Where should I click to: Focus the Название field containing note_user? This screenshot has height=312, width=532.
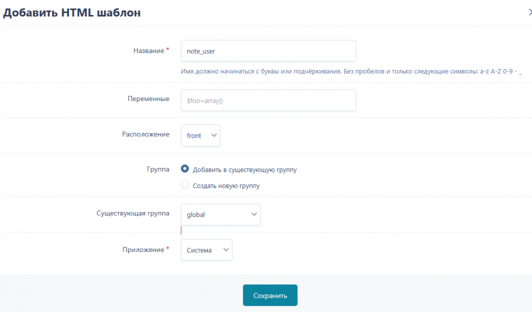click(x=268, y=51)
